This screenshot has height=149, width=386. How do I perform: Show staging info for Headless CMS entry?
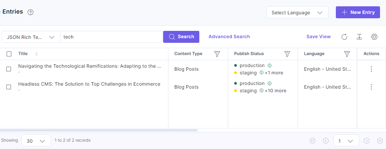tap(261, 91)
